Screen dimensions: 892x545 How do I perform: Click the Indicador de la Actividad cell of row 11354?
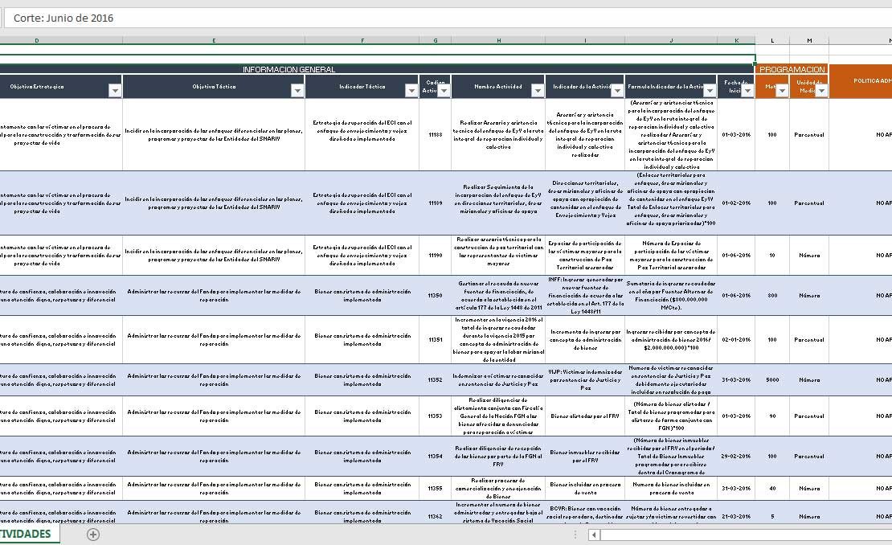point(585,457)
